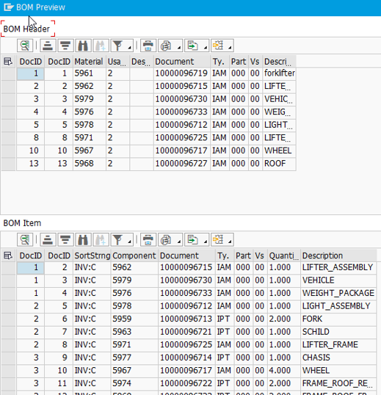This screenshot has height=395, width=381.
Task: Click Quanti... column header in BOM Item
Action: pyautogui.click(x=284, y=256)
